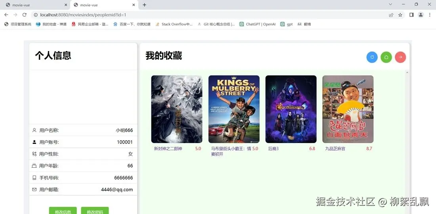Bookmark this page with the star icon
The width and height of the screenshot is (436, 214).
[x=400, y=15]
